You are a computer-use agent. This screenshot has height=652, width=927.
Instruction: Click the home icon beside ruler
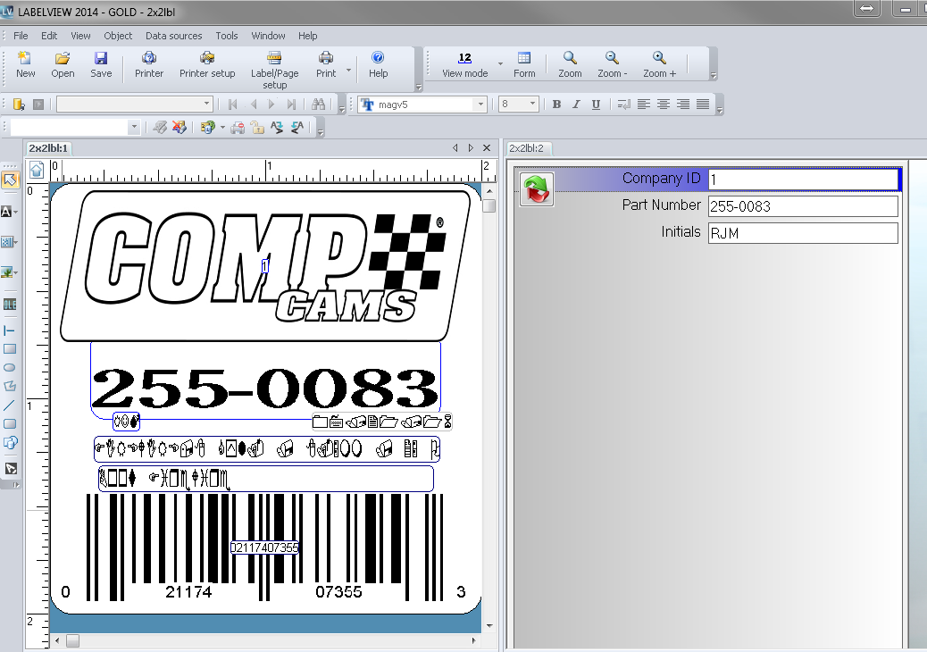click(x=37, y=171)
